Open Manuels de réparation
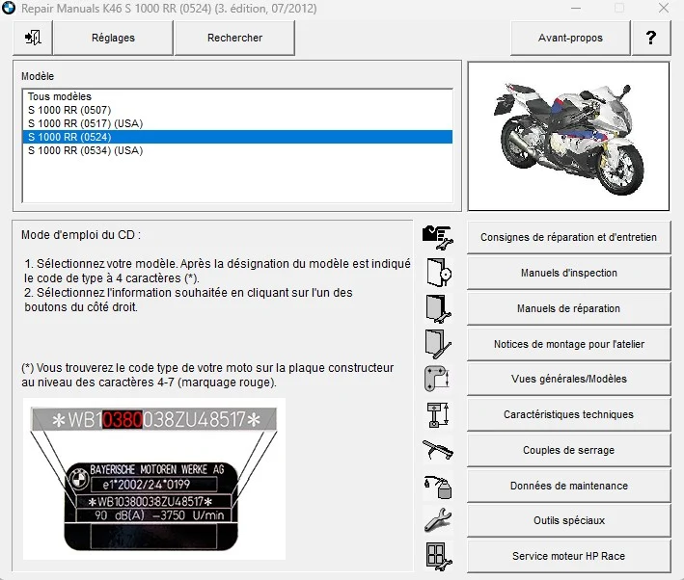 (x=568, y=308)
